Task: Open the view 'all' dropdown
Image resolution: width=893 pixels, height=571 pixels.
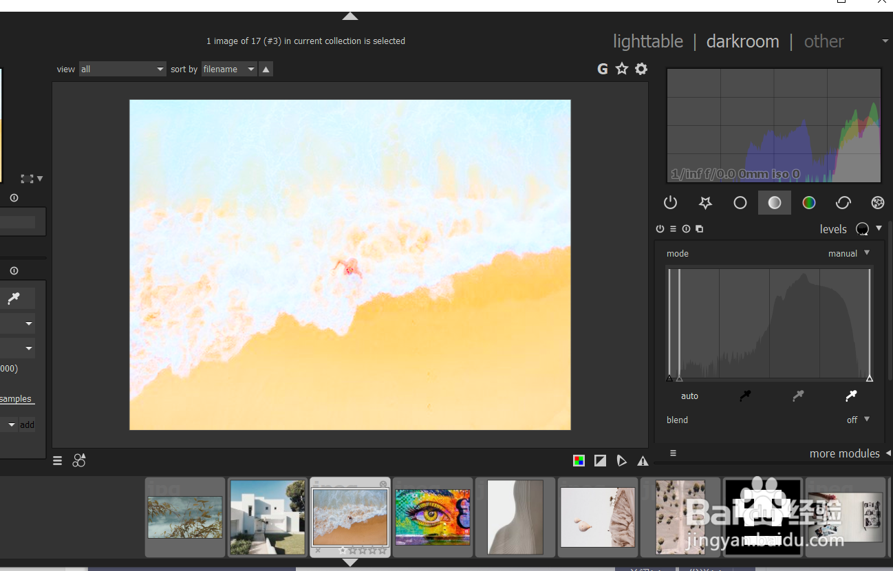Action: pos(122,69)
